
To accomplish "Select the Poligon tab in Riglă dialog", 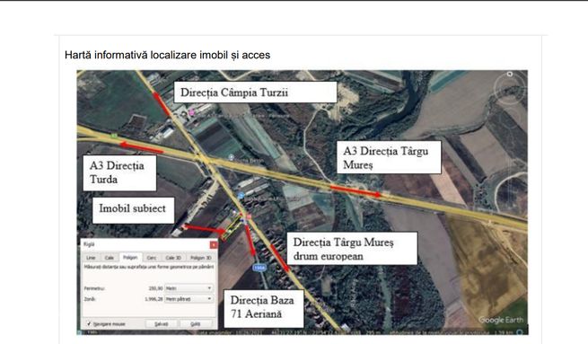I will click(x=130, y=258).
